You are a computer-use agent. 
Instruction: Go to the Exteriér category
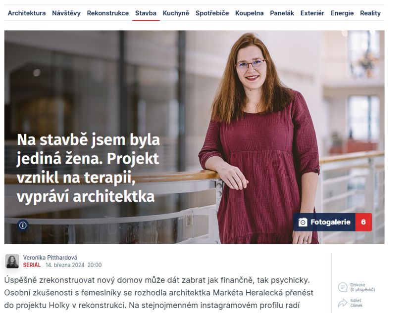312,13
